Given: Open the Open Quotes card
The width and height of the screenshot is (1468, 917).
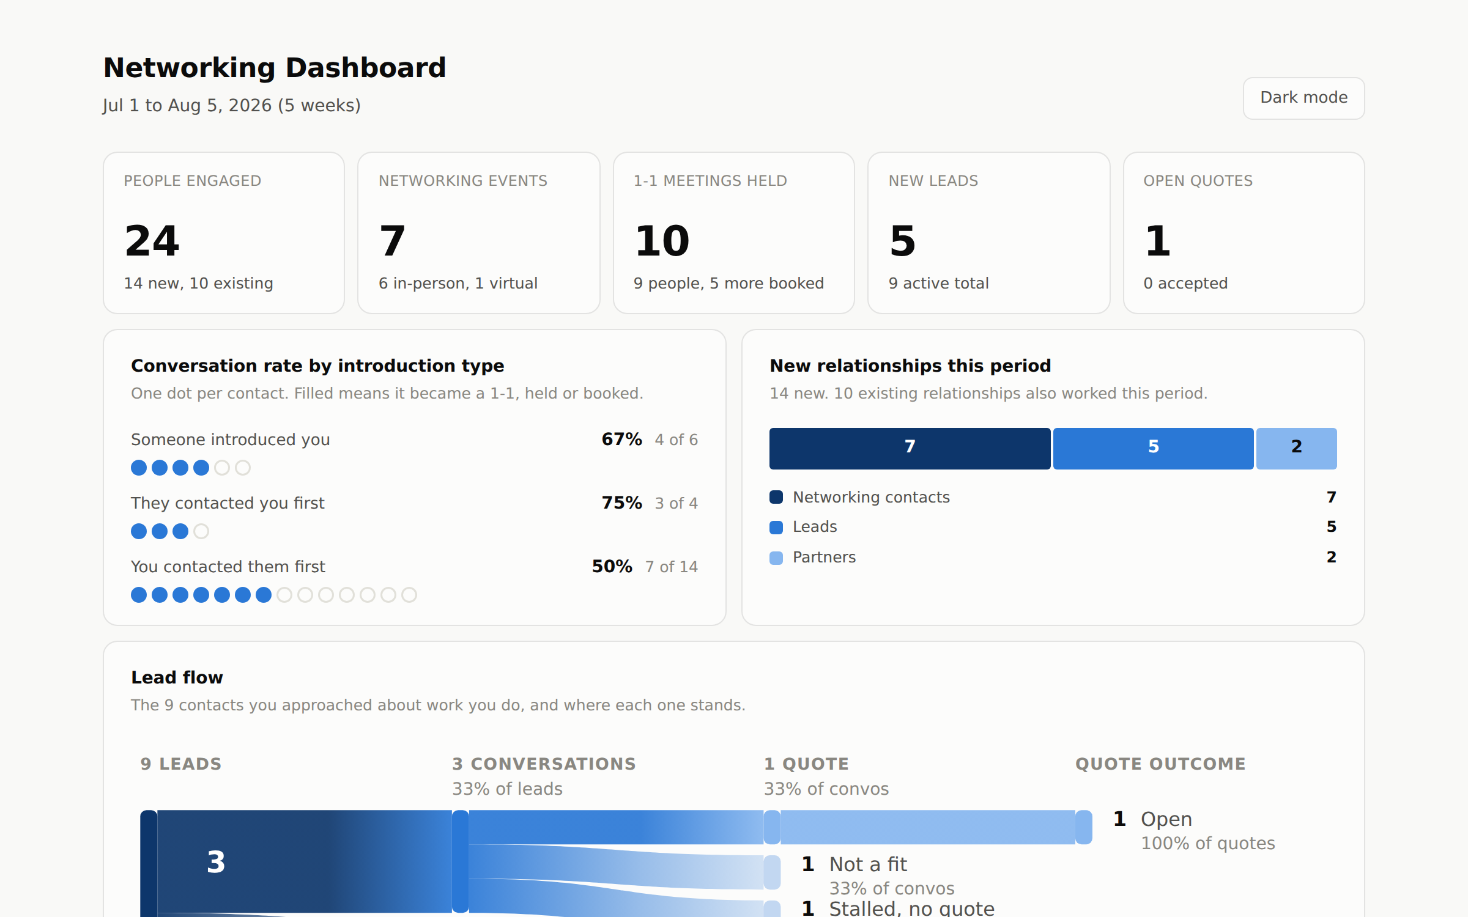Looking at the screenshot, I should [1244, 233].
